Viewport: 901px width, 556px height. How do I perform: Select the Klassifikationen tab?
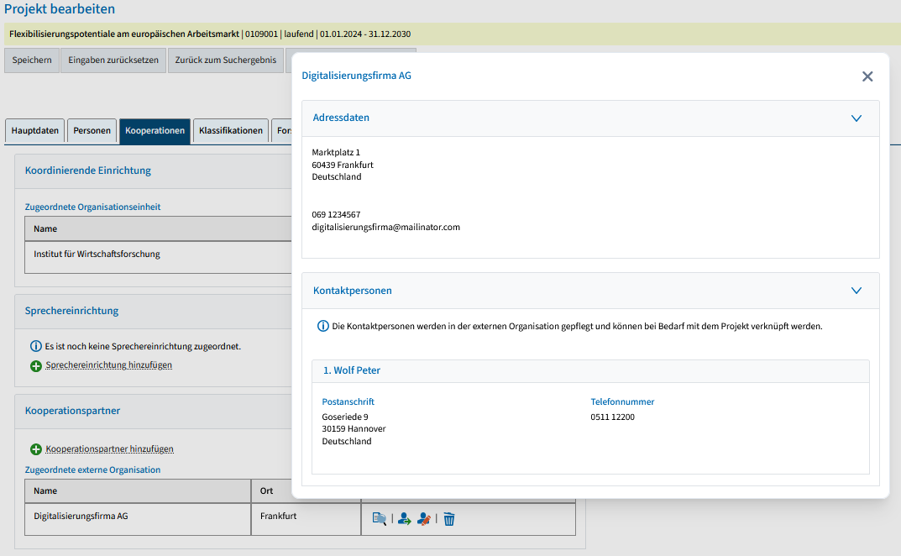tap(231, 131)
